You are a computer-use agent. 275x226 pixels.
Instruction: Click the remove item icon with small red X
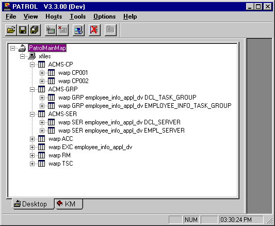[62, 30]
